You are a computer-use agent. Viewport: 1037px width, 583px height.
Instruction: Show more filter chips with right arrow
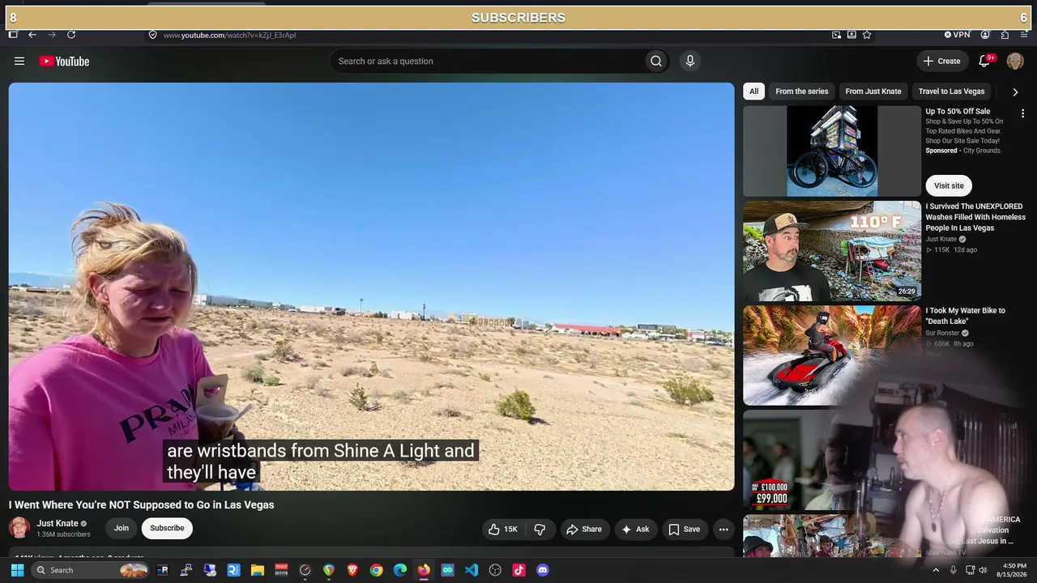(x=1015, y=91)
